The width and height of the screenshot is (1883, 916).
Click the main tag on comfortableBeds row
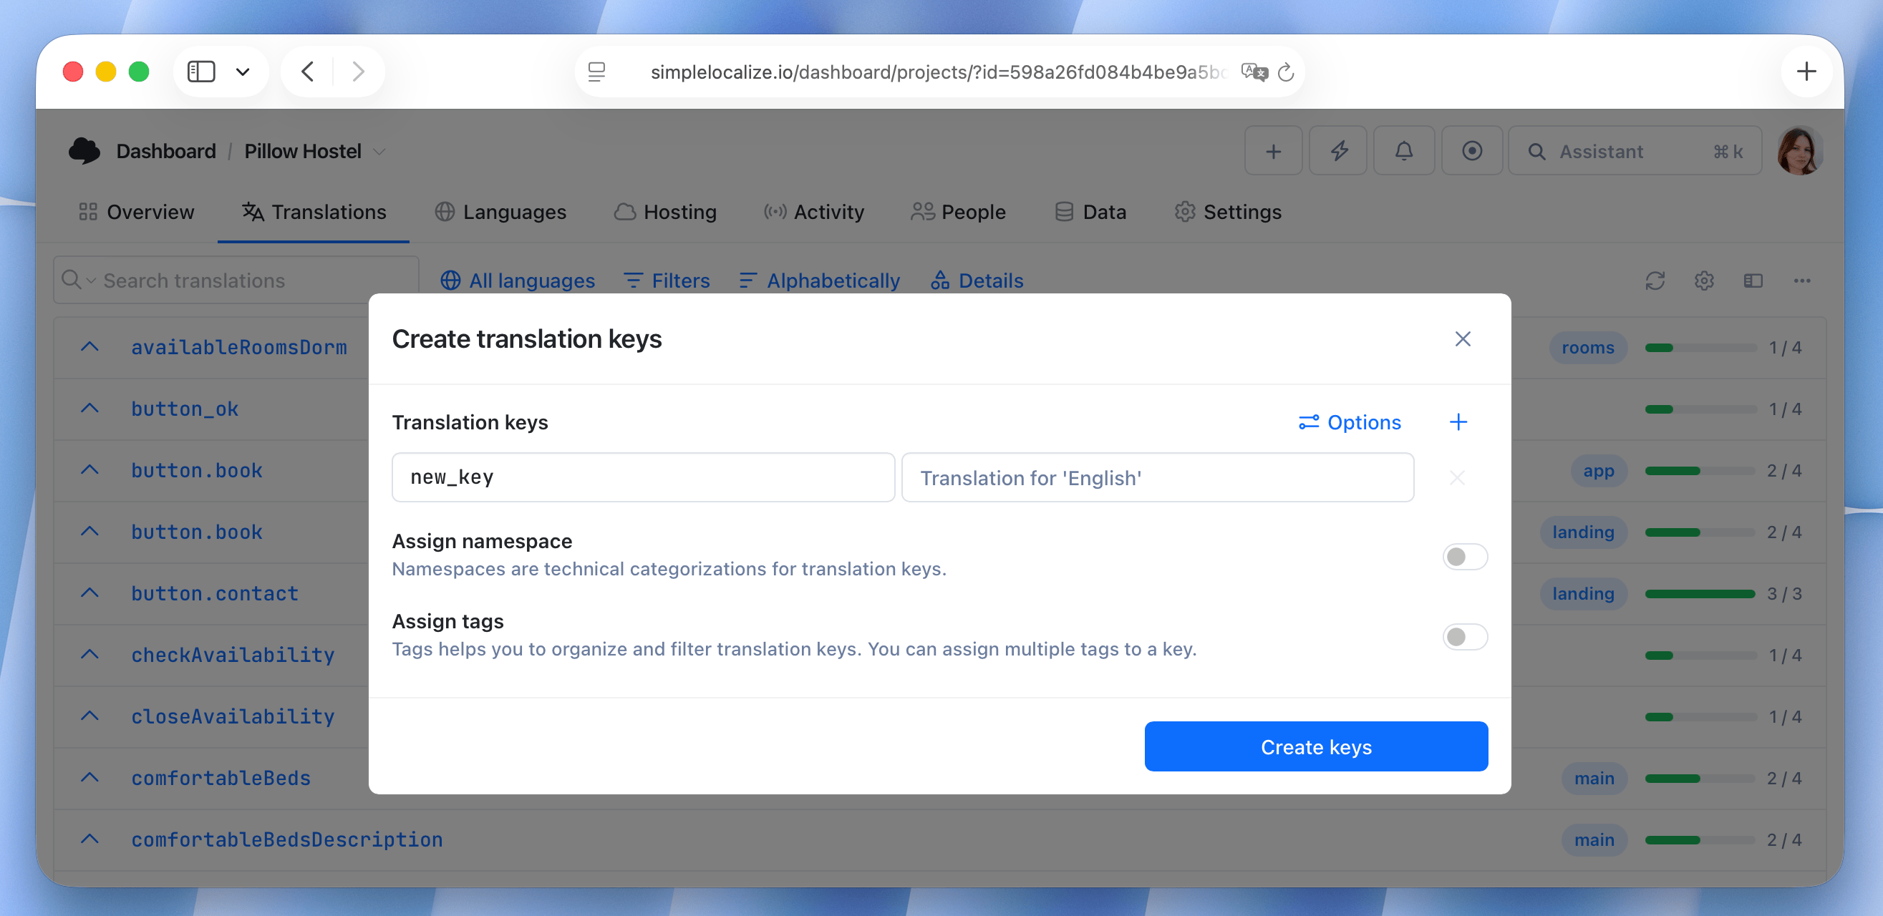point(1594,778)
